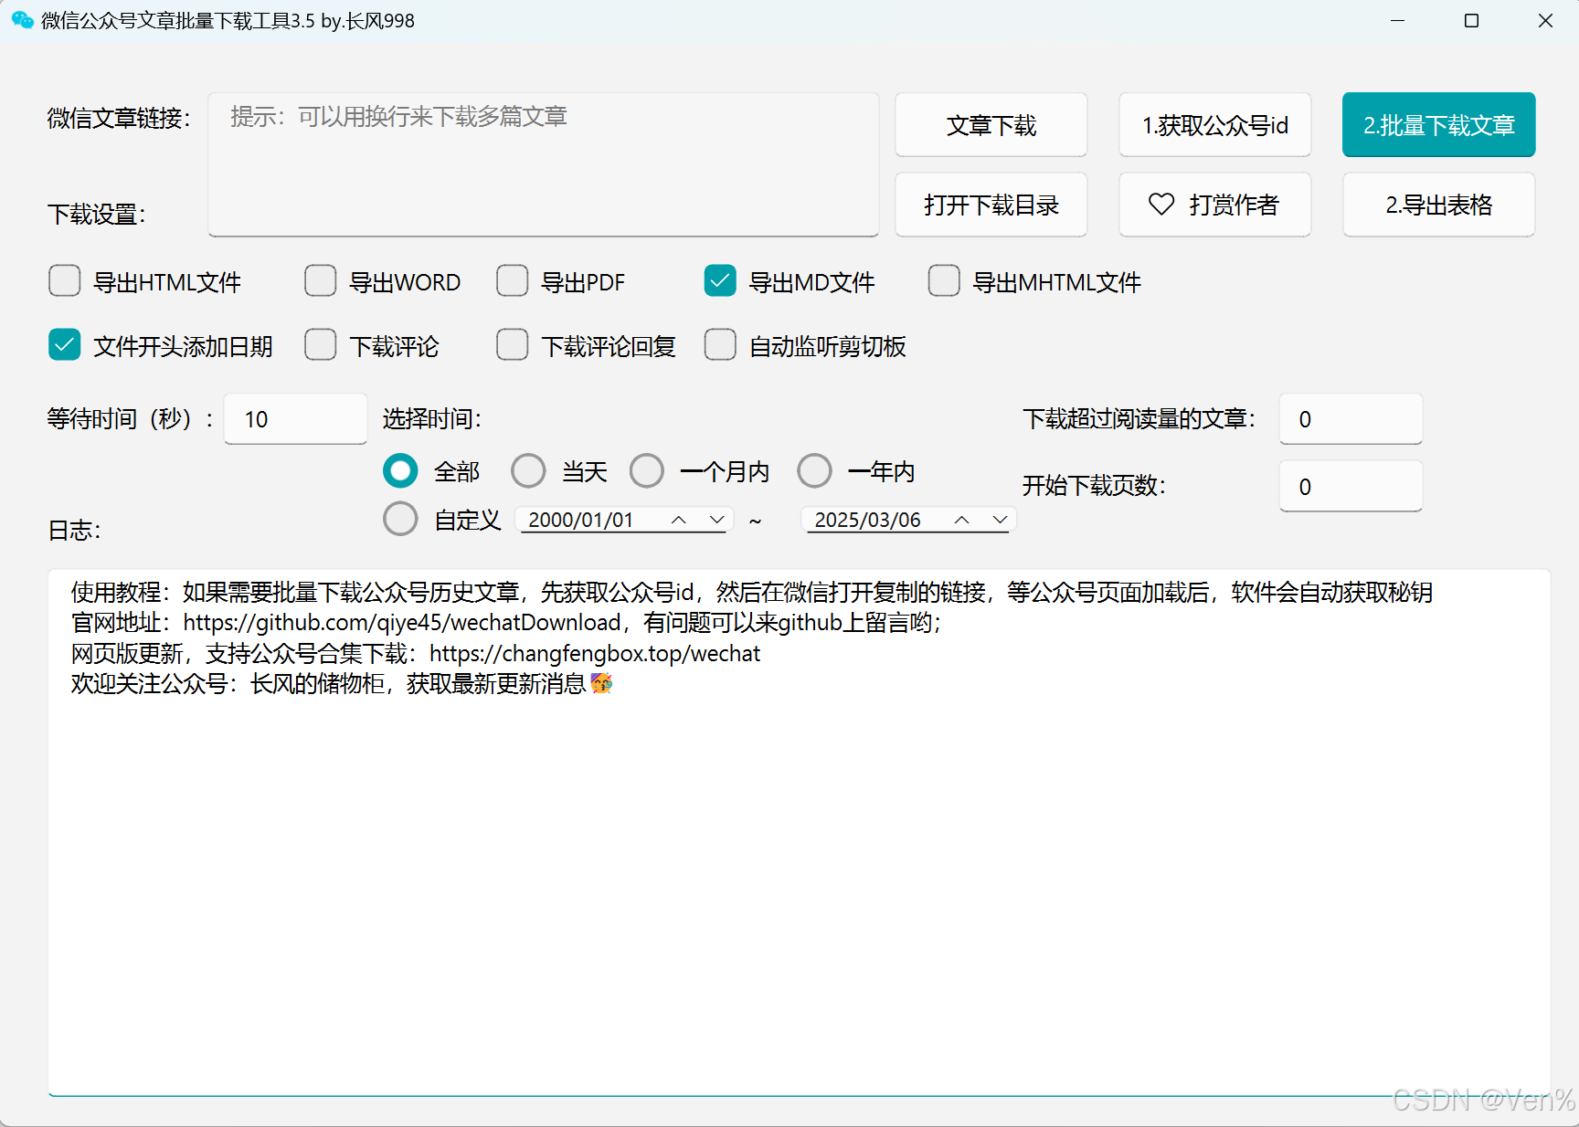Turn on the 下载评论 checkbox
The image size is (1579, 1127).
(321, 345)
